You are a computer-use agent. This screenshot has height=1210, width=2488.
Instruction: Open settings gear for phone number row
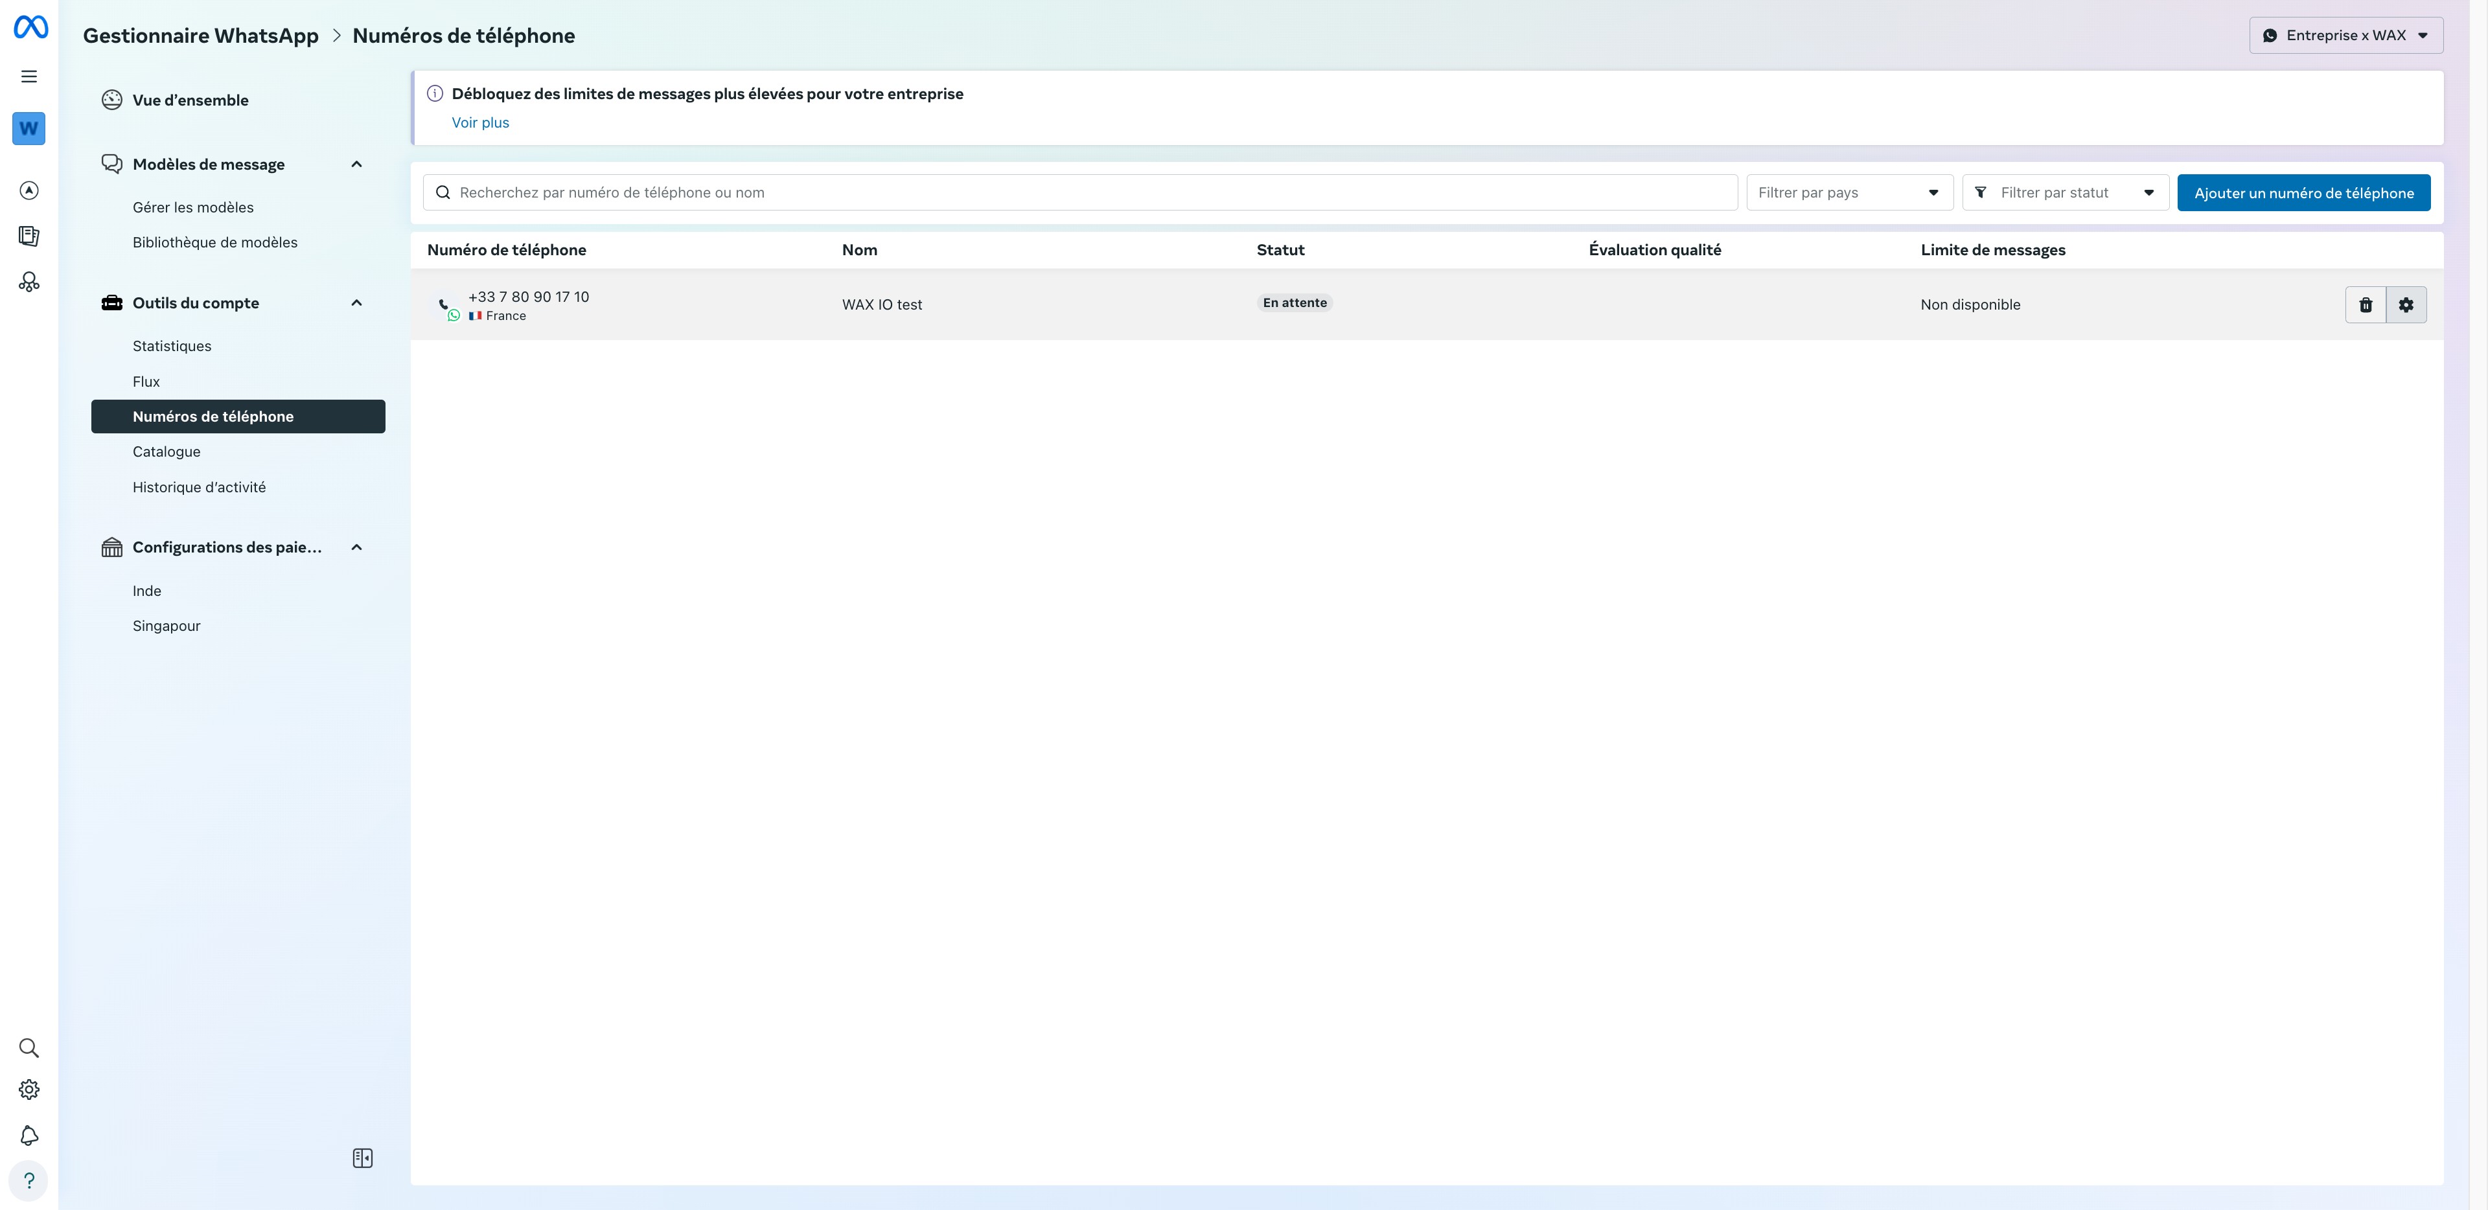coord(2406,305)
